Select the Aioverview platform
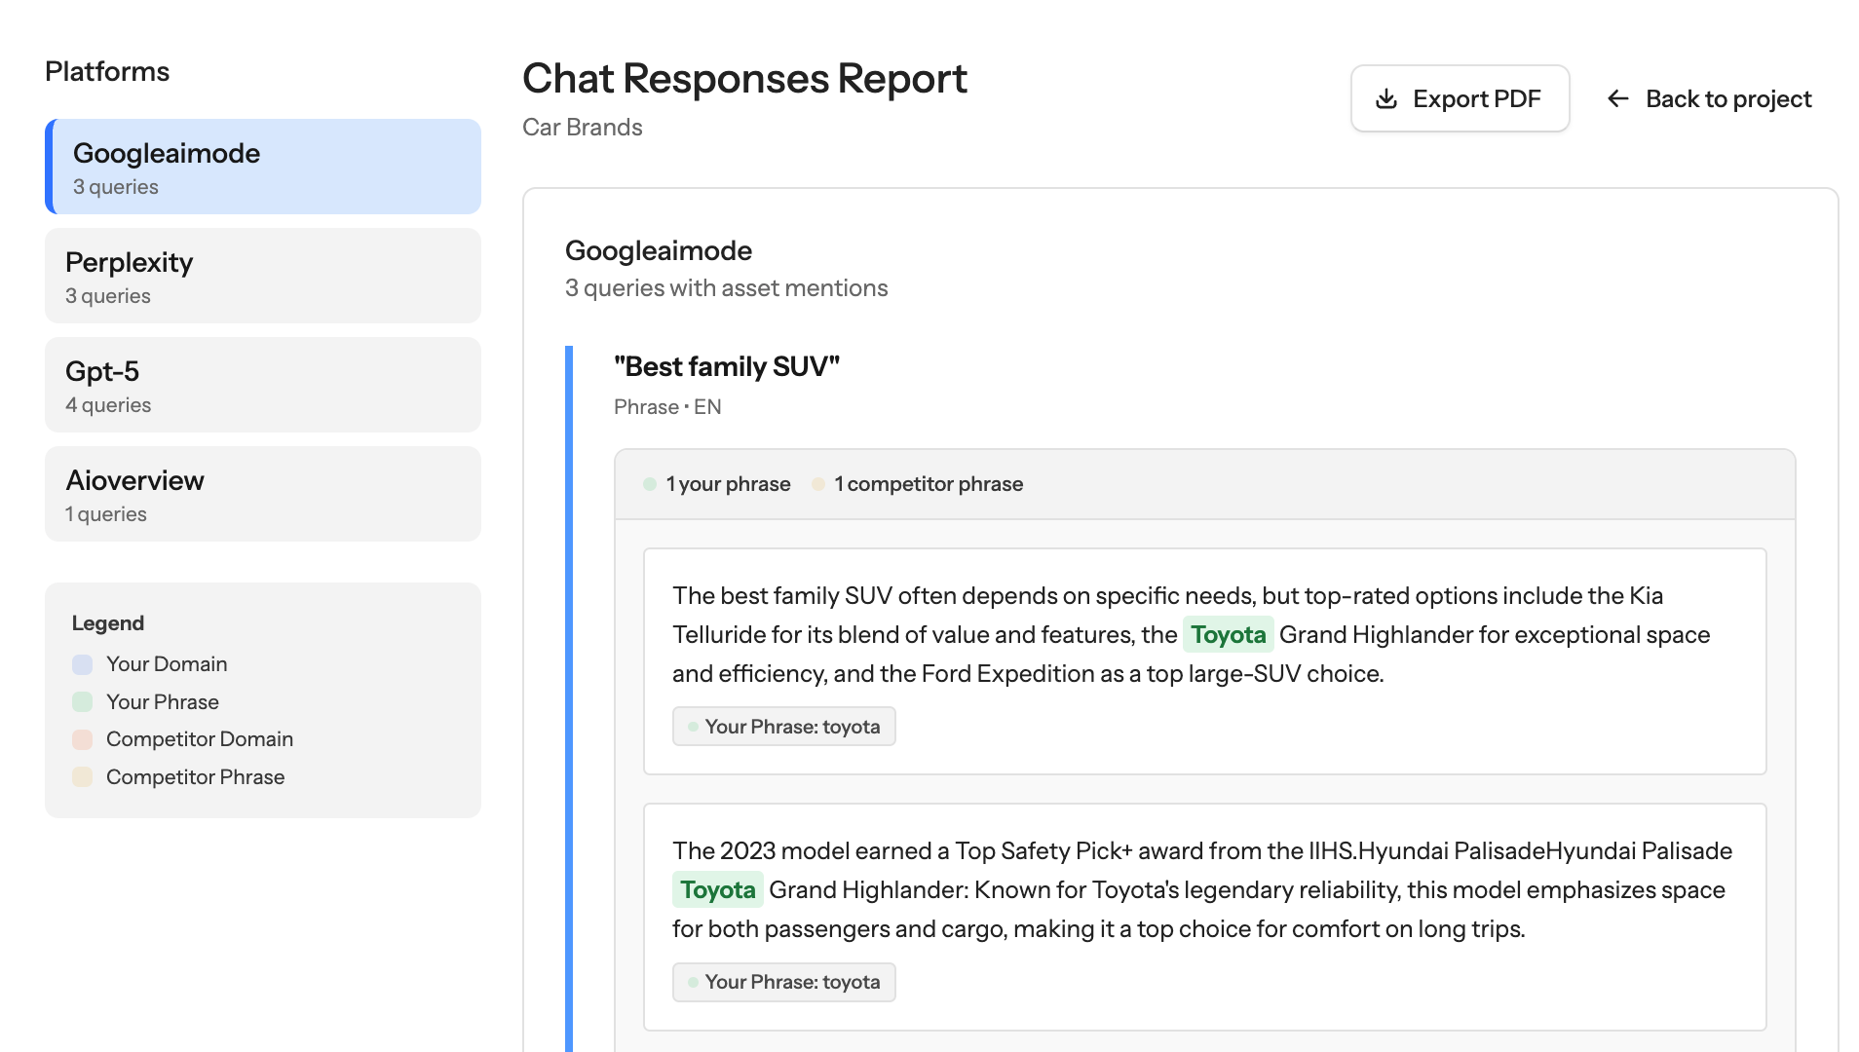 263,494
